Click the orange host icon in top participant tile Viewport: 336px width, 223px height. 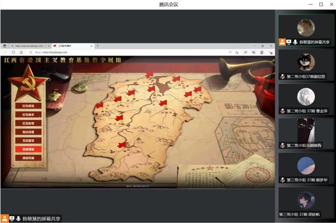(282, 42)
